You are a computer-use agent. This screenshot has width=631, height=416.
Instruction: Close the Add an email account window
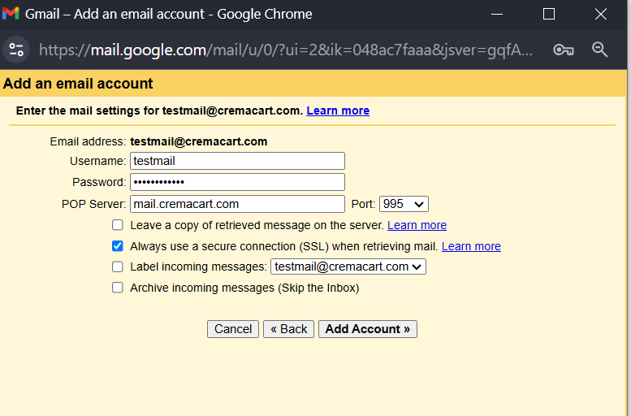point(600,14)
